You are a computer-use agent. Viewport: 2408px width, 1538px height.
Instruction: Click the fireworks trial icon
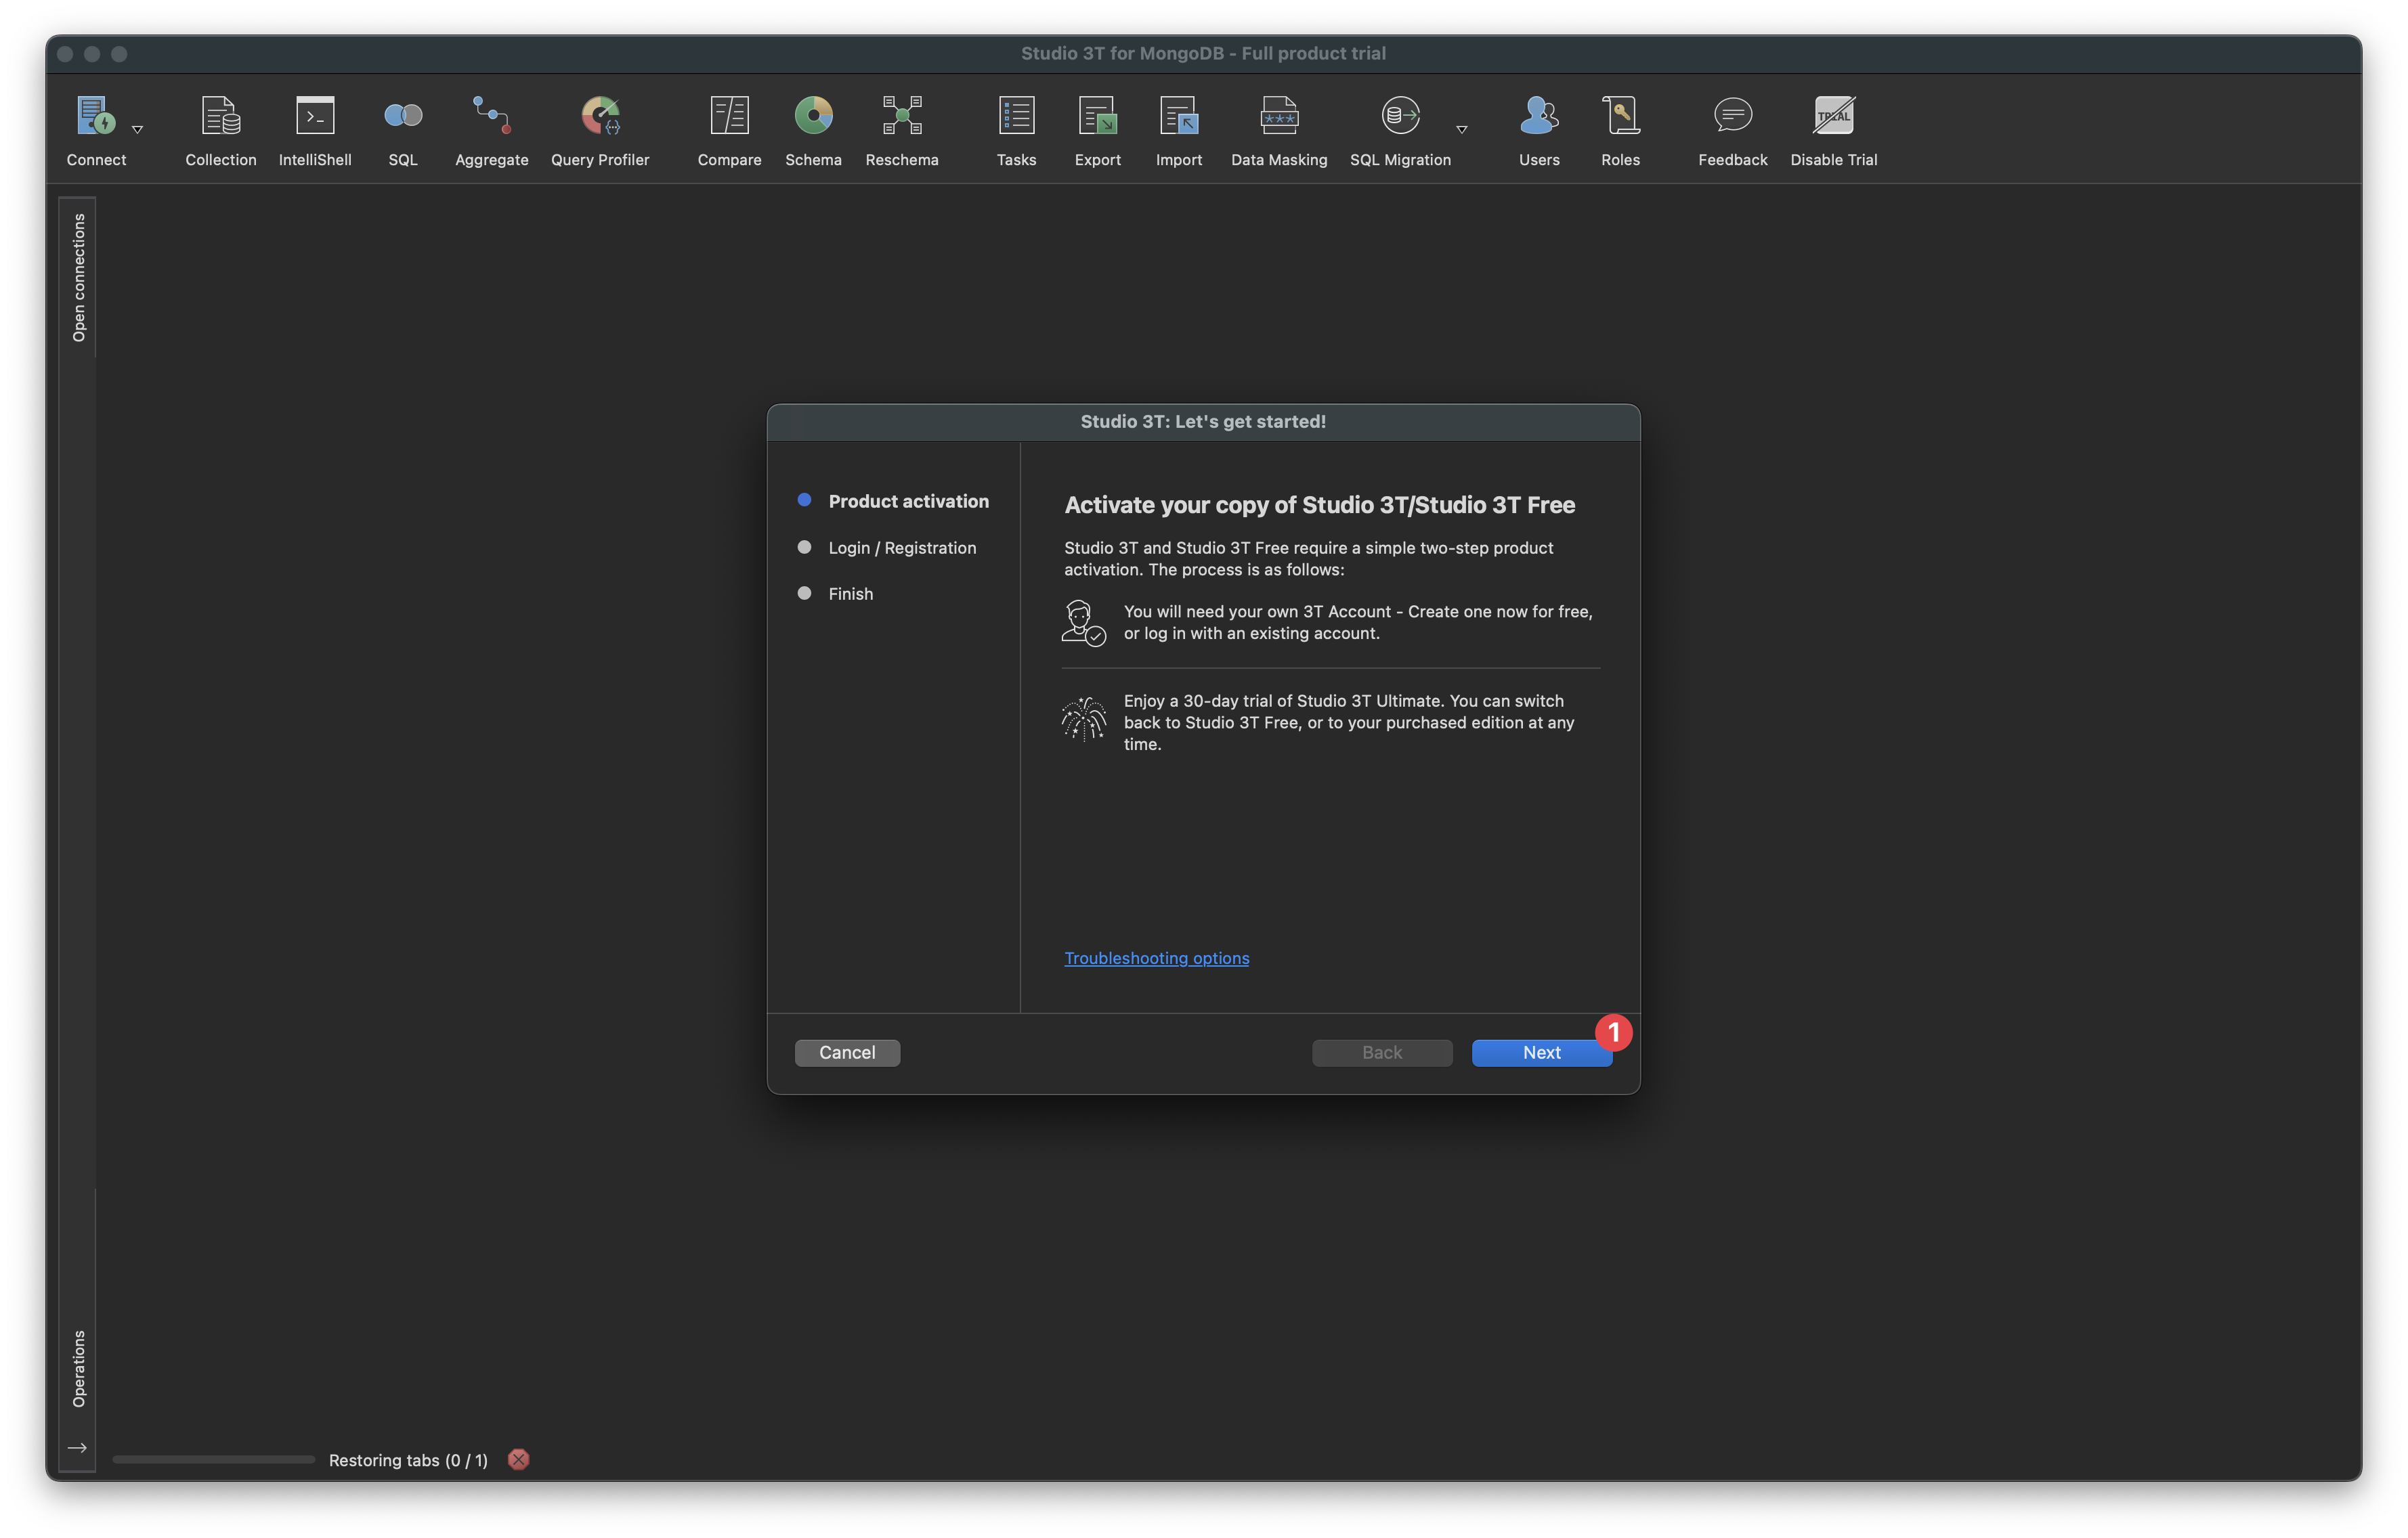click(x=1083, y=720)
